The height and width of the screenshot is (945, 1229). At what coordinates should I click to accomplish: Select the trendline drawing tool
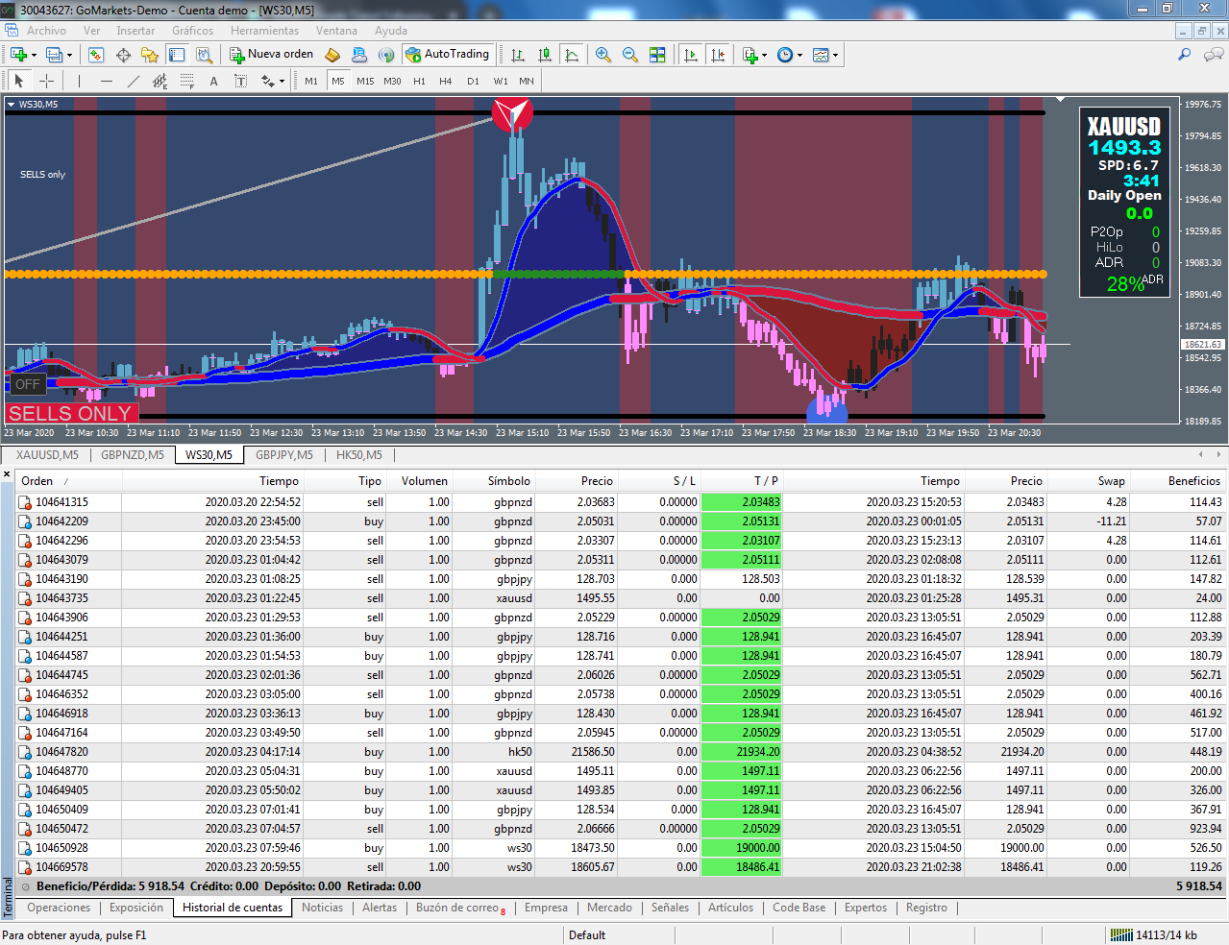[134, 81]
